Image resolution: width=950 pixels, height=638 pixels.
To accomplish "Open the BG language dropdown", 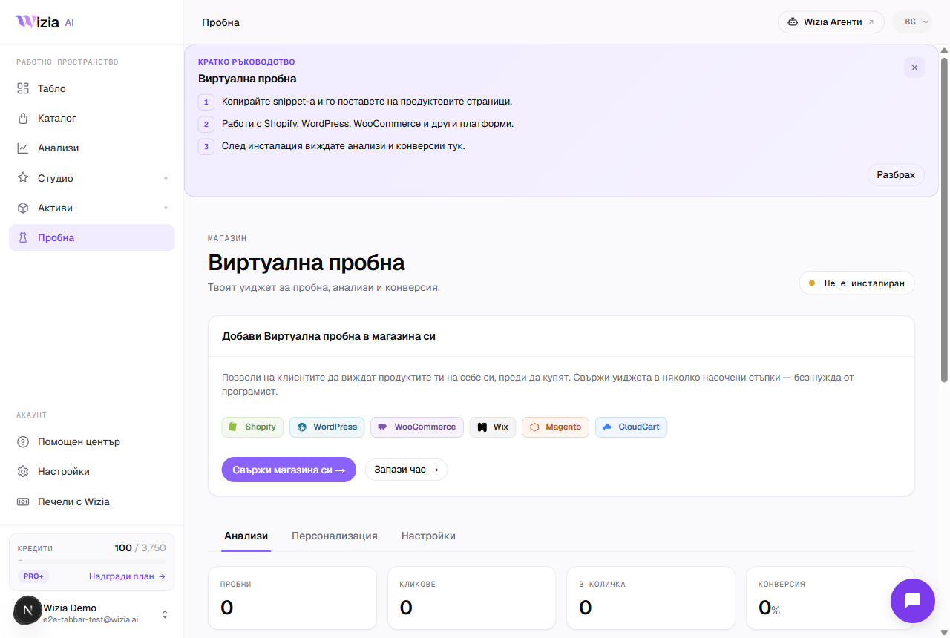I will (913, 22).
